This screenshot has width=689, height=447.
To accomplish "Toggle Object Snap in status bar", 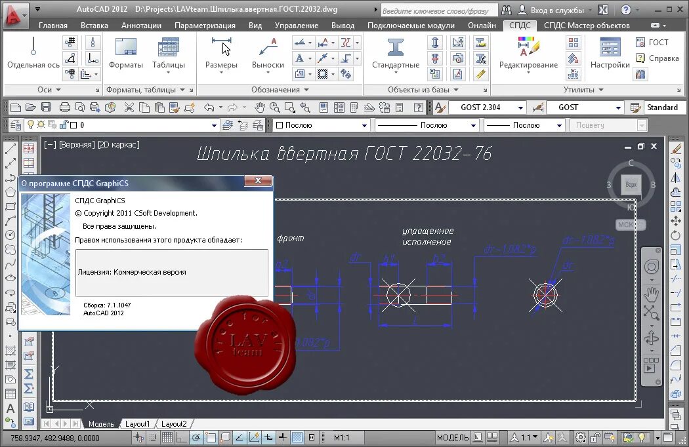I will coord(211,437).
